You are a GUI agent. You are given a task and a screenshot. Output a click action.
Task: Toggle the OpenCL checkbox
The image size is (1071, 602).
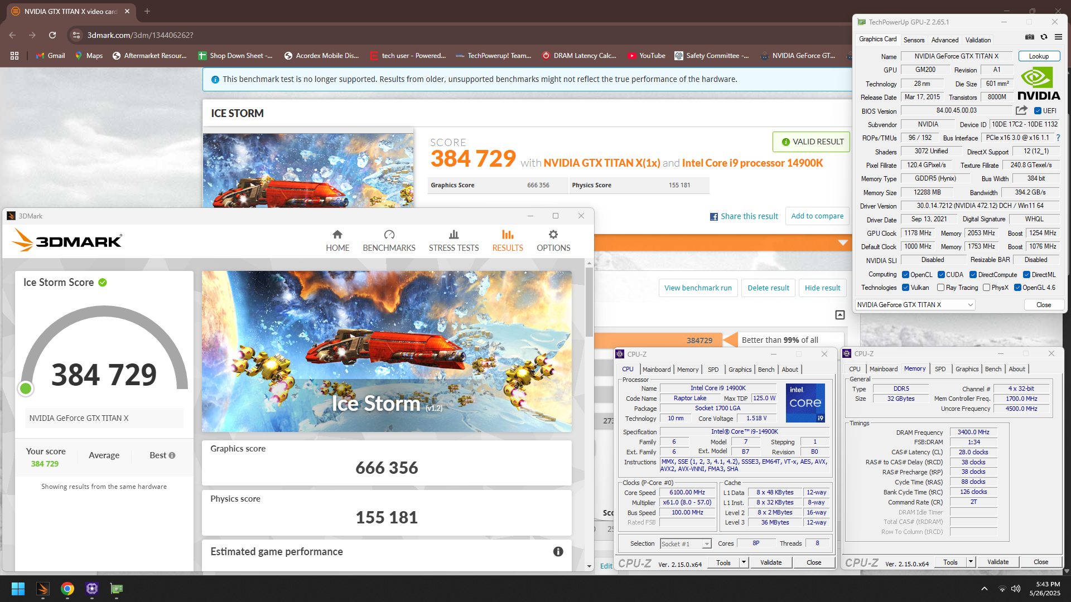coord(906,275)
